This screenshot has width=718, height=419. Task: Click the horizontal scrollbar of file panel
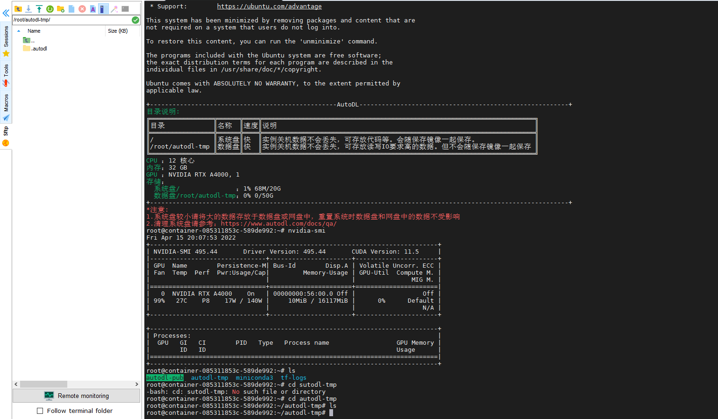coord(44,384)
